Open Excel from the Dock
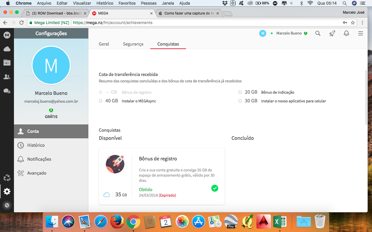The height and width of the screenshot is (232, 372). click(280, 222)
